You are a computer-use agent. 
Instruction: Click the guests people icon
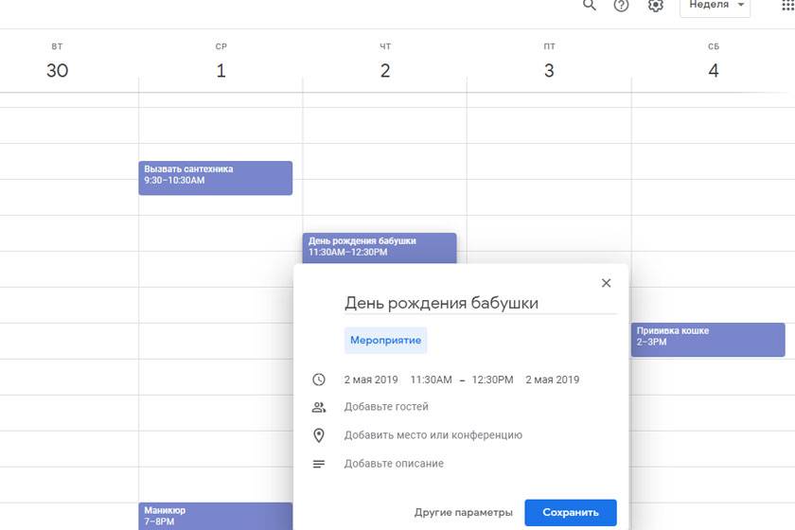click(x=319, y=407)
